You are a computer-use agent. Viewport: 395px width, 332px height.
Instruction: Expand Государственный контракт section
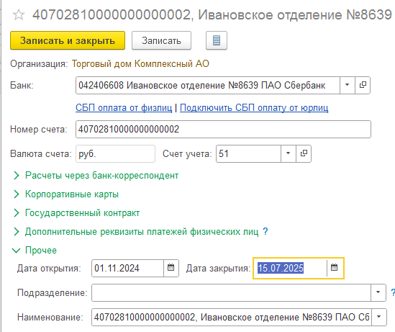point(76,212)
